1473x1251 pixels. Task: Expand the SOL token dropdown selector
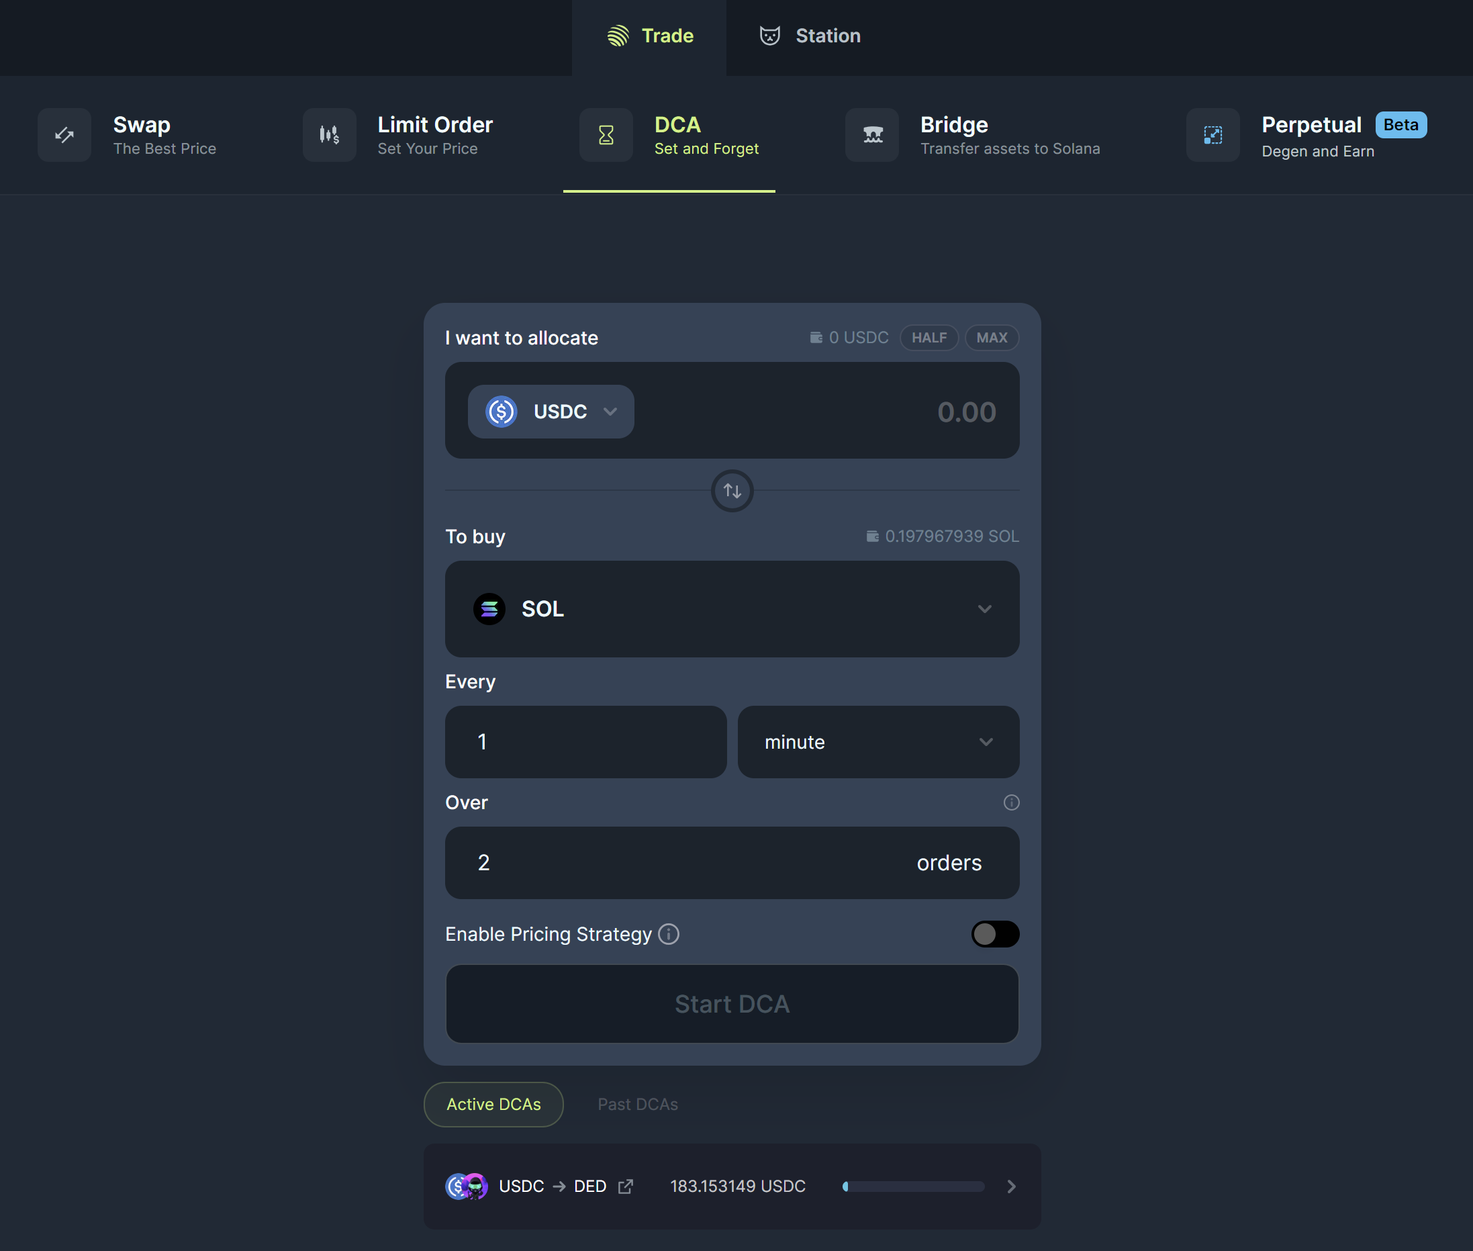(732, 609)
